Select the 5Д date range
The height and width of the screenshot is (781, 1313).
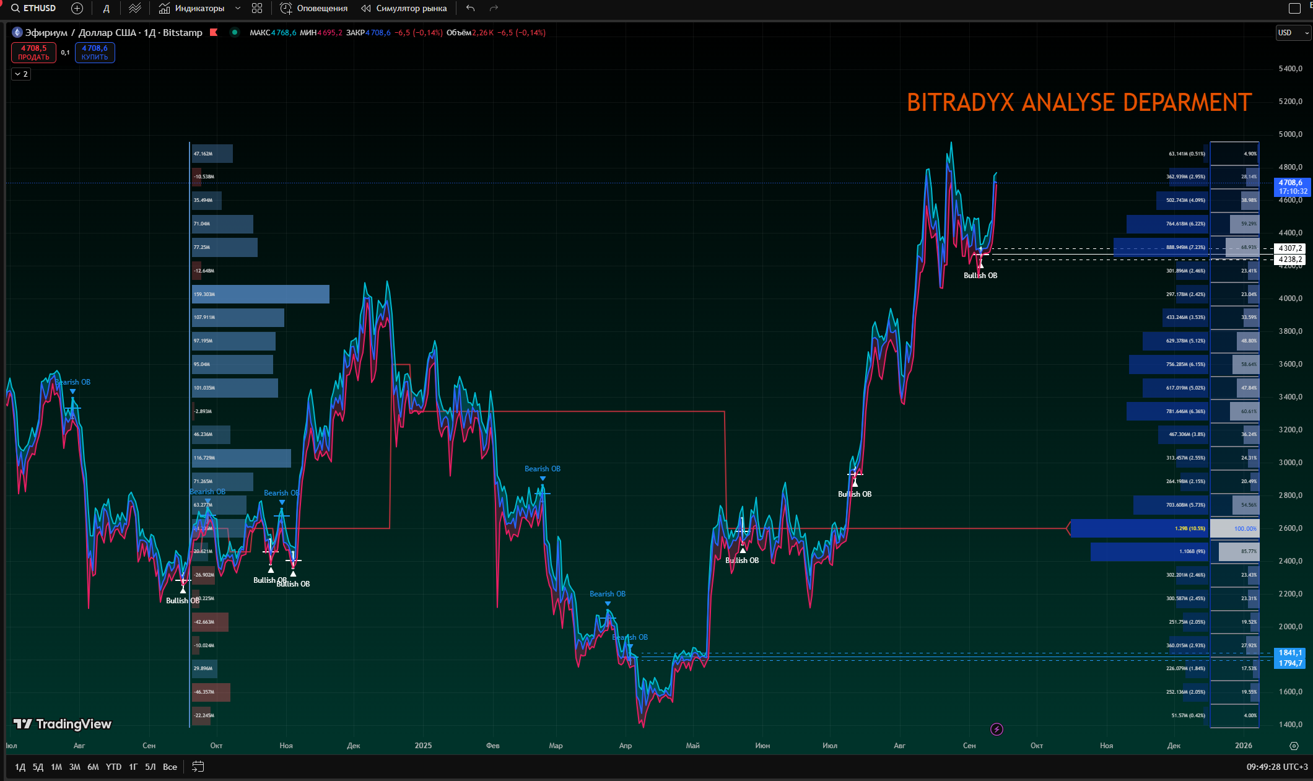(x=38, y=767)
